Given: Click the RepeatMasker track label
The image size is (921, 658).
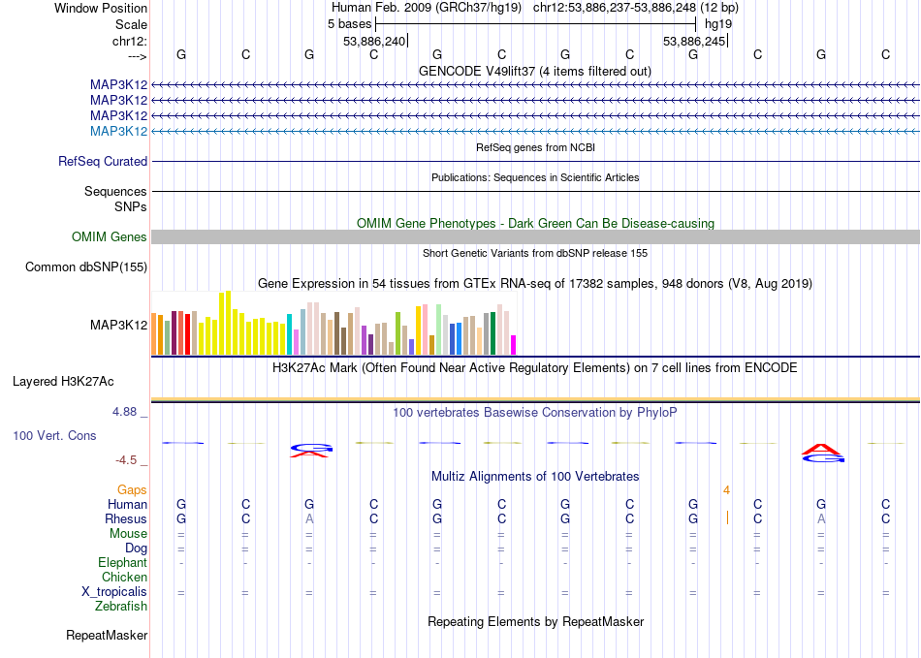Looking at the screenshot, I should (x=107, y=635).
